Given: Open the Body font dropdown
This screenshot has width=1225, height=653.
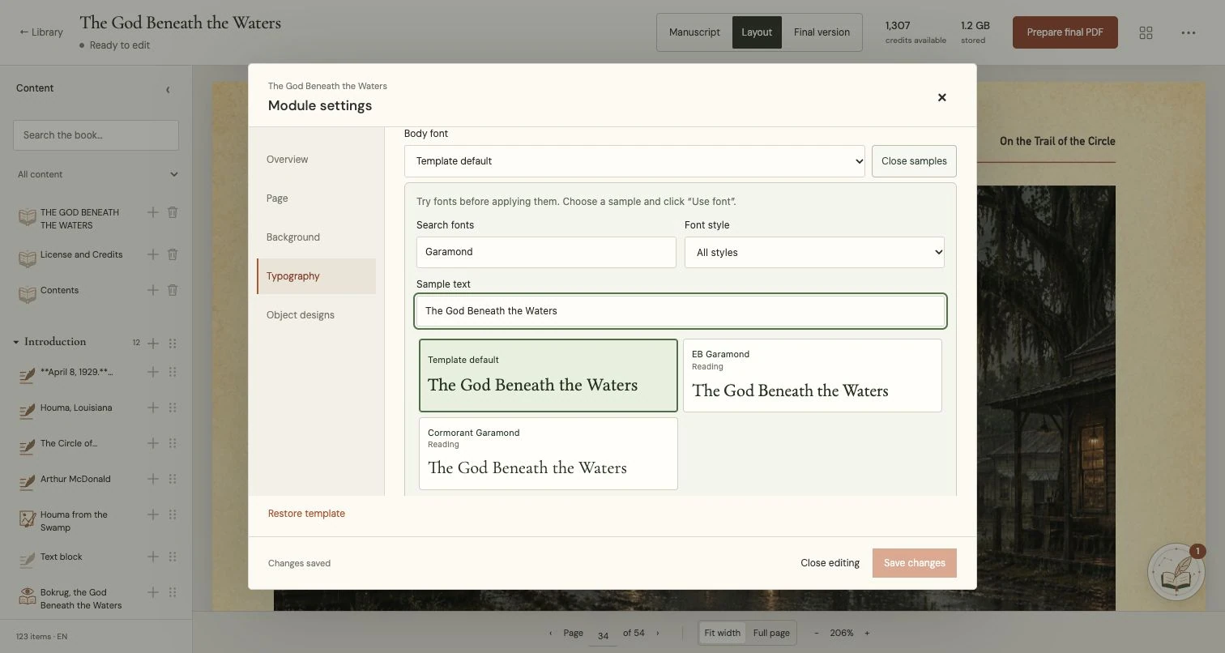Looking at the screenshot, I should [634, 161].
